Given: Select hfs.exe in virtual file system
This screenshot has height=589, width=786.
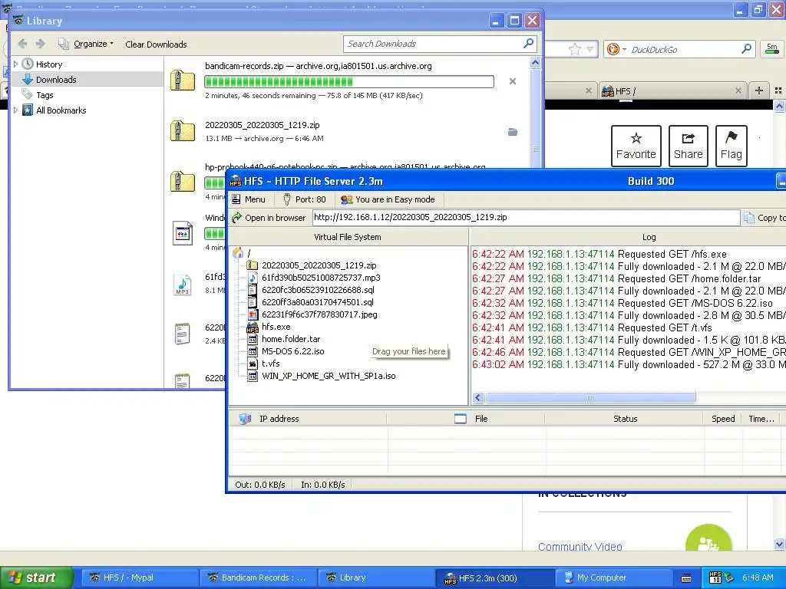Looking at the screenshot, I should click(x=276, y=327).
